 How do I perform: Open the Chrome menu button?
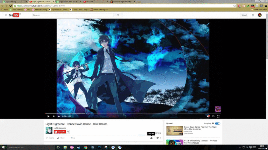tap(266, 6)
